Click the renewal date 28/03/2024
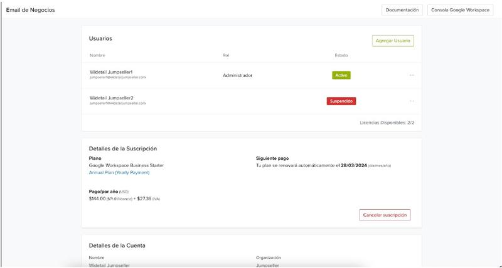 [354, 165]
